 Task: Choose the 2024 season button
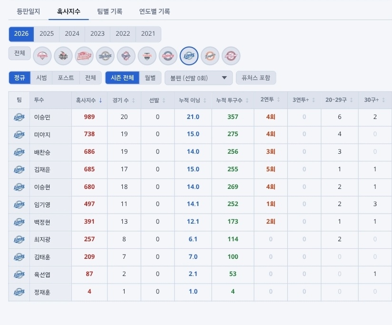coord(72,34)
